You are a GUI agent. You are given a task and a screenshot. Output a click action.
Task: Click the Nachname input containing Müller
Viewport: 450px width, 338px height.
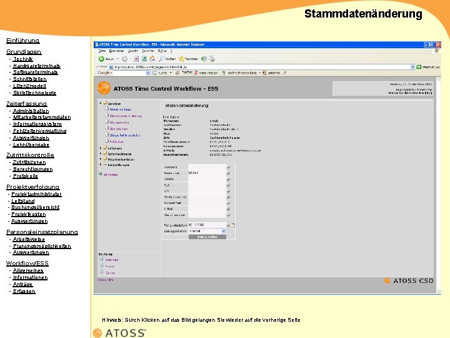[207, 173]
